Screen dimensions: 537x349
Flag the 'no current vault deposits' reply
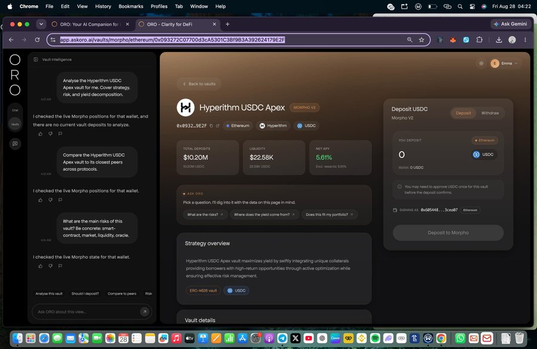pos(60,134)
